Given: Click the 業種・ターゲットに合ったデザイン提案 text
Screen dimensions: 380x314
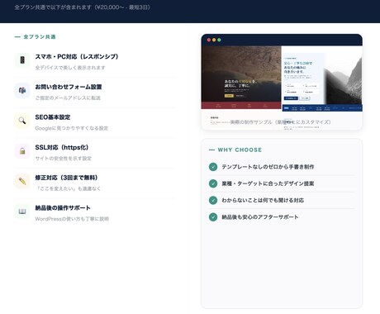Looking at the screenshot, I should [x=268, y=183].
